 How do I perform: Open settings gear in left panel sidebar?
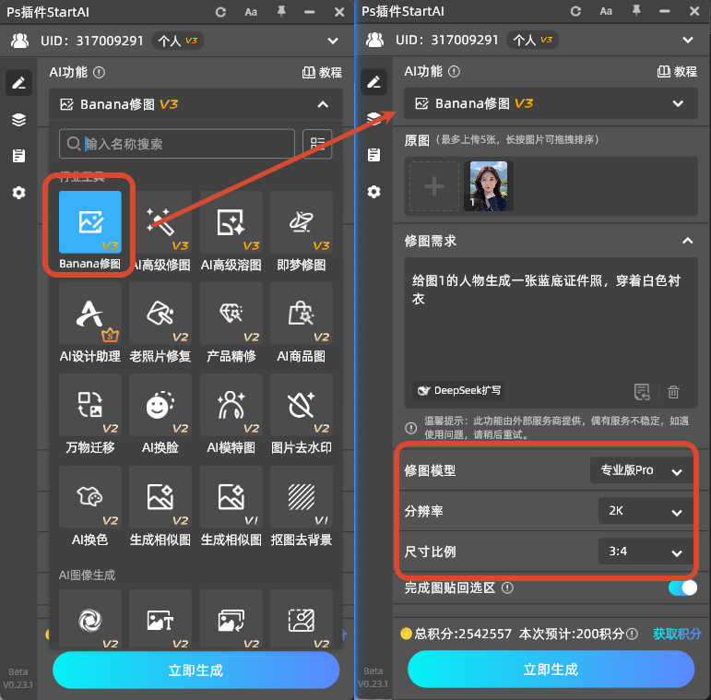pyautogui.click(x=18, y=193)
